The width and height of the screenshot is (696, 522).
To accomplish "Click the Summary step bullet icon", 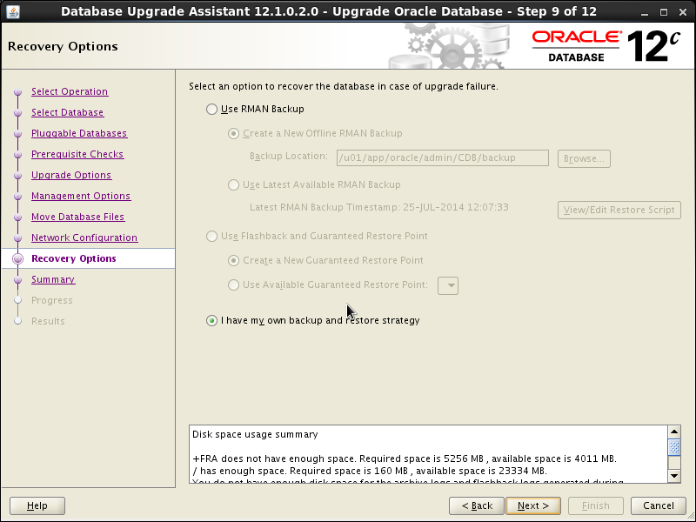I will [17, 279].
